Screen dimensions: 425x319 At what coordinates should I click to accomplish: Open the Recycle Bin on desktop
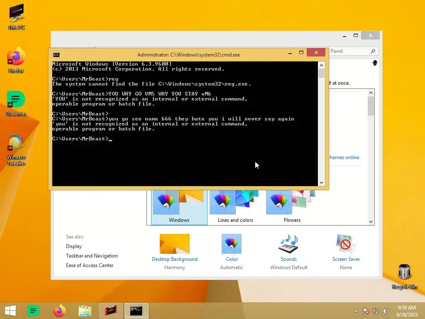(x=404, y=277)
